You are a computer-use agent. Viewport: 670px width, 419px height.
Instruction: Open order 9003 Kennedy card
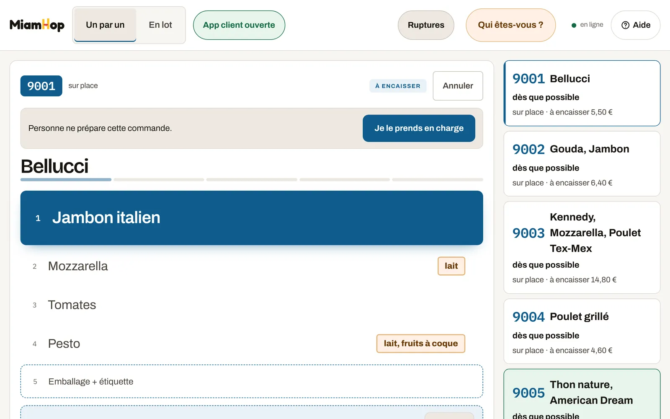(x=582, y=248)
